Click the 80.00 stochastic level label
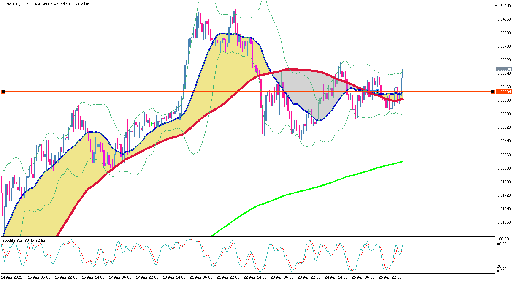Viewport: 517px width, 282px height. tap(502, 244)
